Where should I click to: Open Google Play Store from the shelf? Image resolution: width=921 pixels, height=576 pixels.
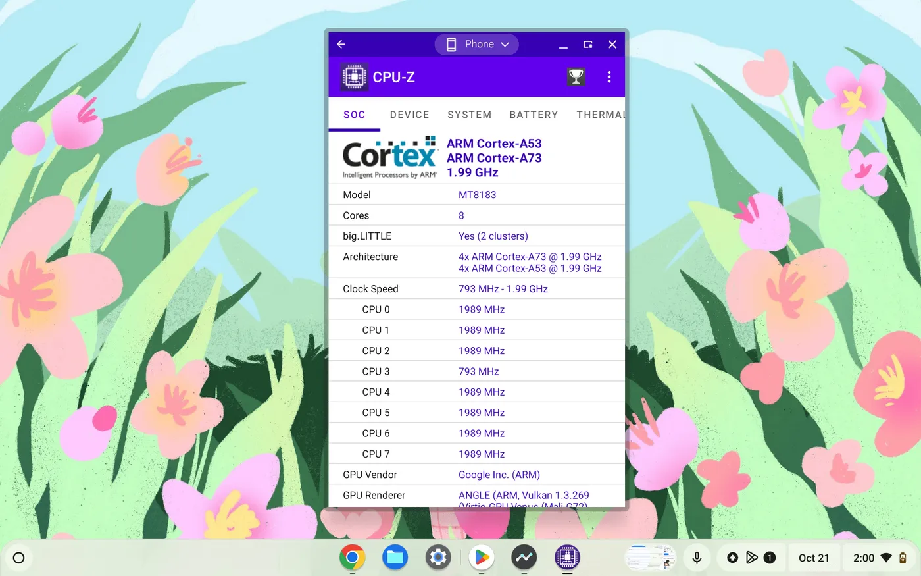click(482, 558)
